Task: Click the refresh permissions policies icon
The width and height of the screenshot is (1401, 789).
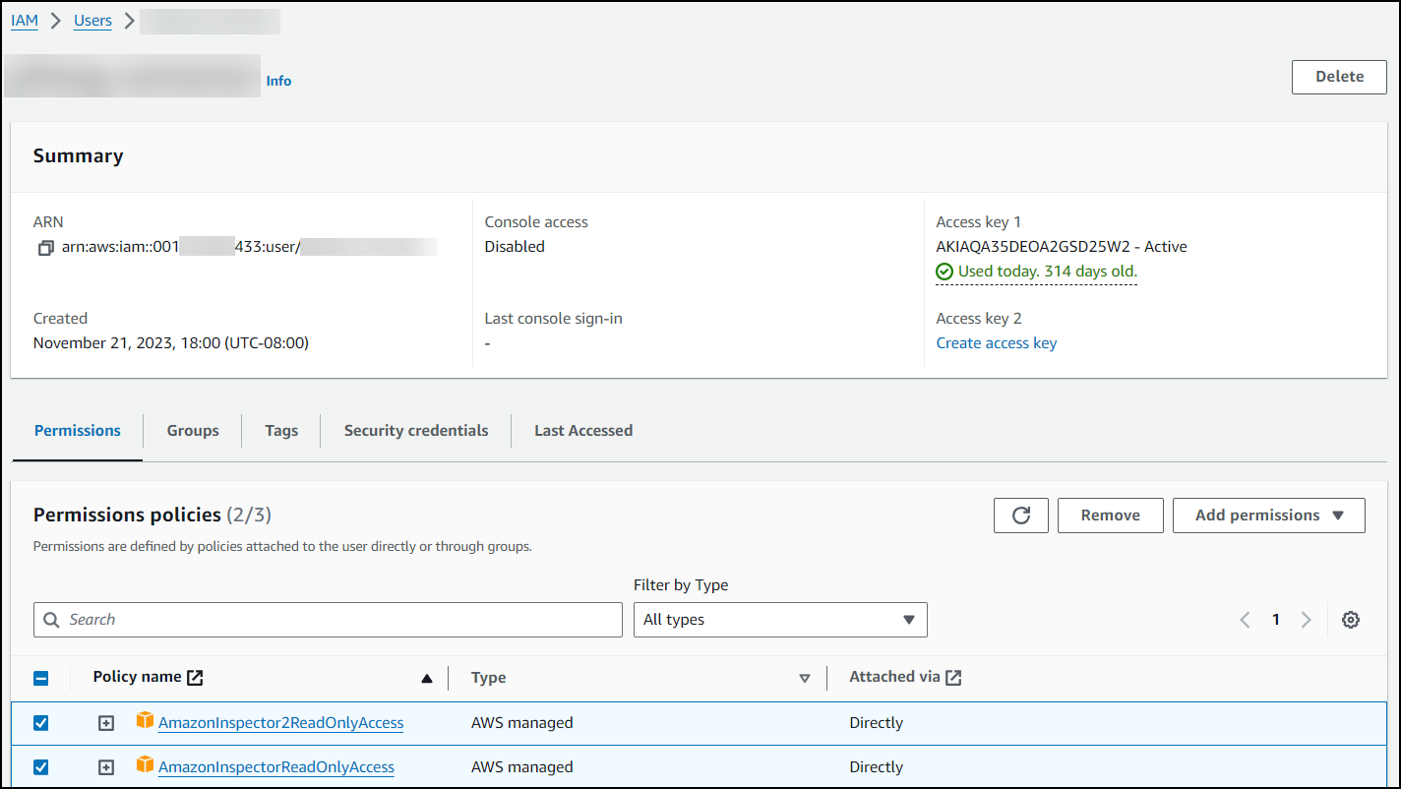Action: coord(1021,516)
